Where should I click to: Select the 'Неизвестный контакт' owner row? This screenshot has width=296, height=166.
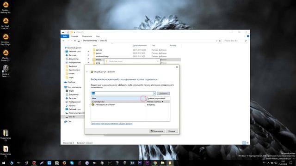pyautogui.click(x=130, y=105)
